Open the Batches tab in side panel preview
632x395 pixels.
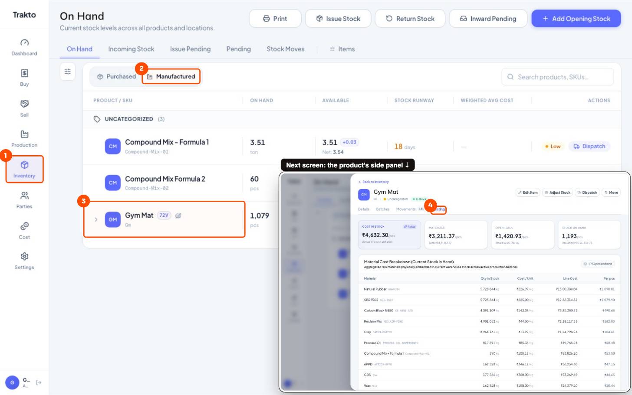[383, 209]
